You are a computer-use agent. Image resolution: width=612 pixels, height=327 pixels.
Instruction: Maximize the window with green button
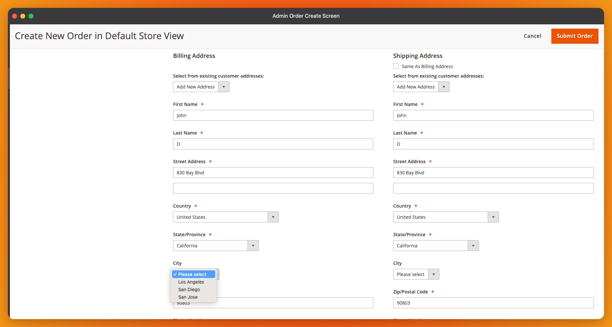tap(31, 16)
